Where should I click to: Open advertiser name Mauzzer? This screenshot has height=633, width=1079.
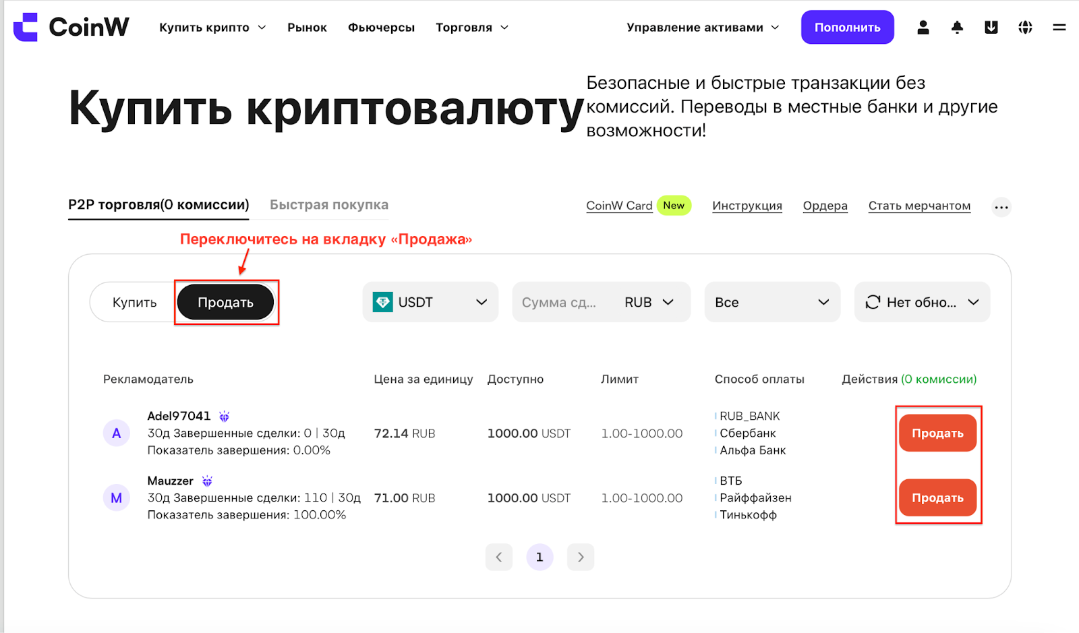(x=170, y=481)
